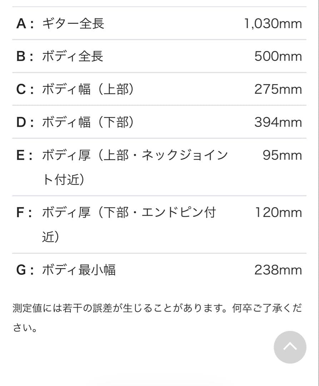The width and height of the screenshot is (319, 386).
Task: Click the ギター全長 label text
Action: 73,24
